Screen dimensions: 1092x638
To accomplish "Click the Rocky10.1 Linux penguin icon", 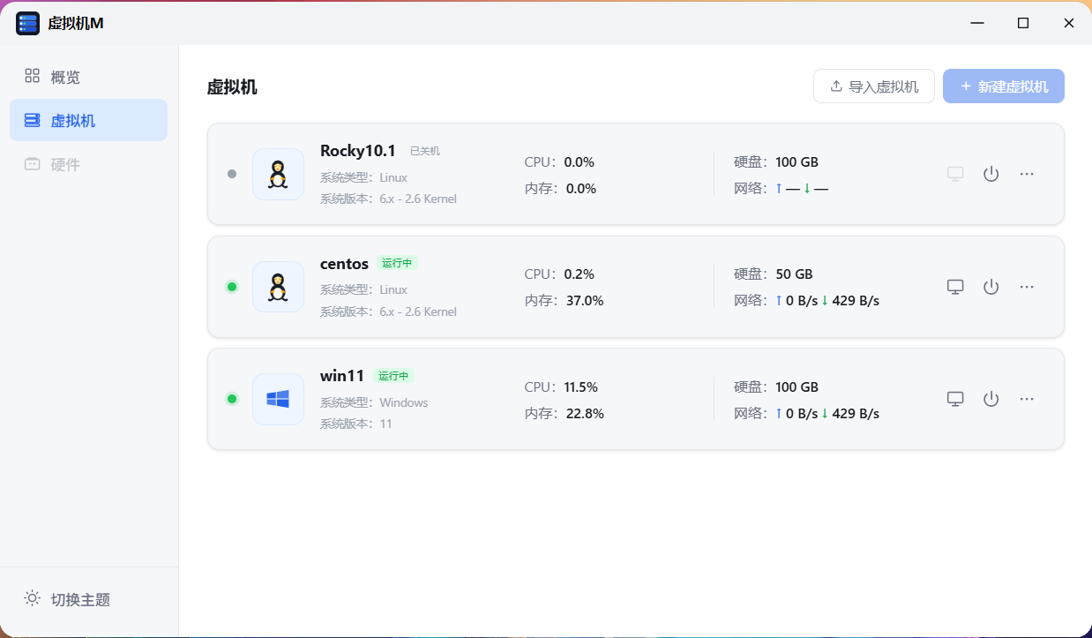I will [278, 174].
